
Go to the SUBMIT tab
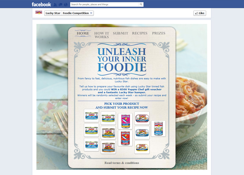(x=120, y=33)
